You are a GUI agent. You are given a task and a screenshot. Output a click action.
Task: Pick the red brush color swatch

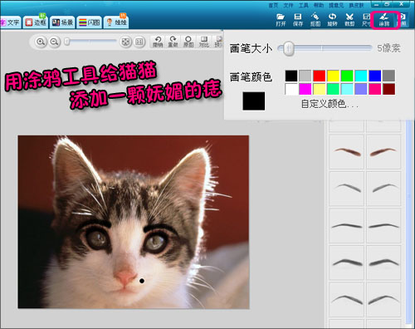pyautogui.click(x=319, y=76)
